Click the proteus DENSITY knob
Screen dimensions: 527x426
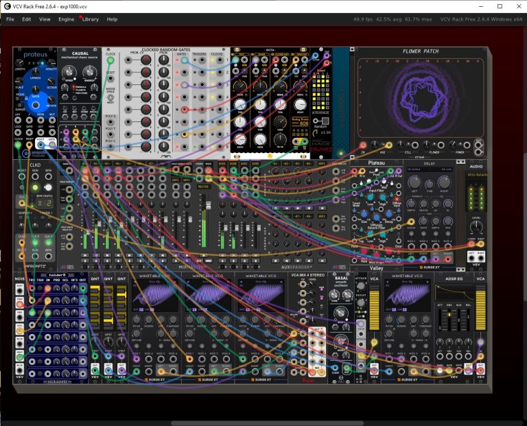[51, 63]
